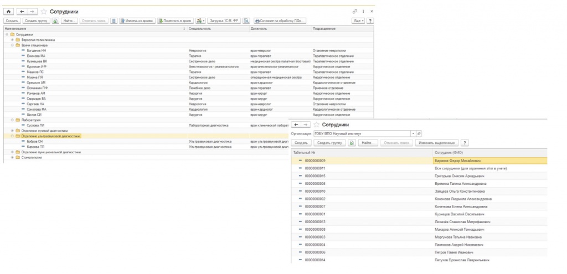Collapse the root Сотрудники folder

(x=7, y=34)
